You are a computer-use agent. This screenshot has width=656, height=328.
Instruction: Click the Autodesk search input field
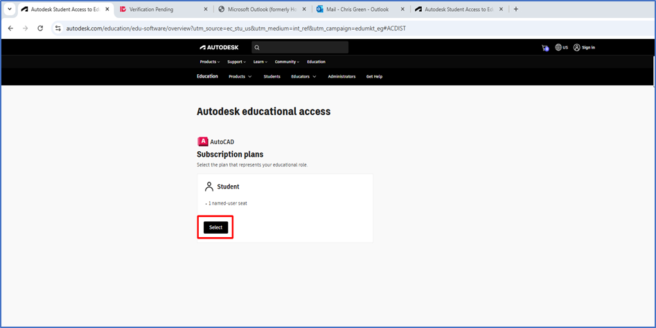click(303, 48)
